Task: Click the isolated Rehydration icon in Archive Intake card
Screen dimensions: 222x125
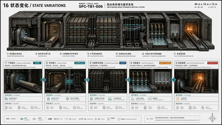Action: [x=61, y=108]
